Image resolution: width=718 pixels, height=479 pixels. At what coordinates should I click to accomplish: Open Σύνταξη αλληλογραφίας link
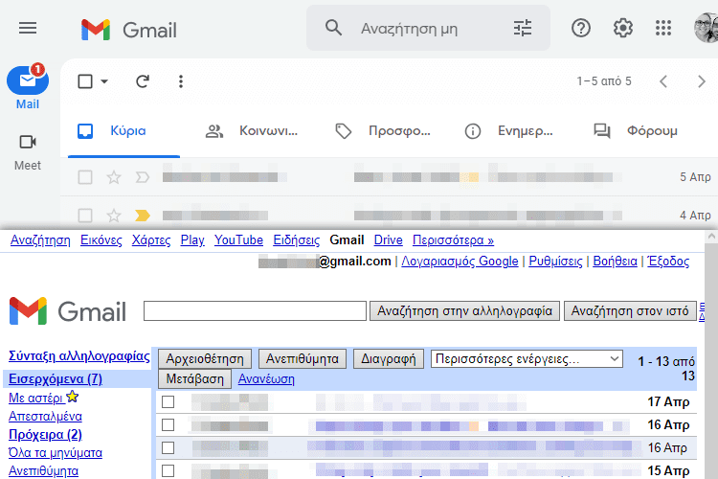pyautogui.click(x=79, y=356)
